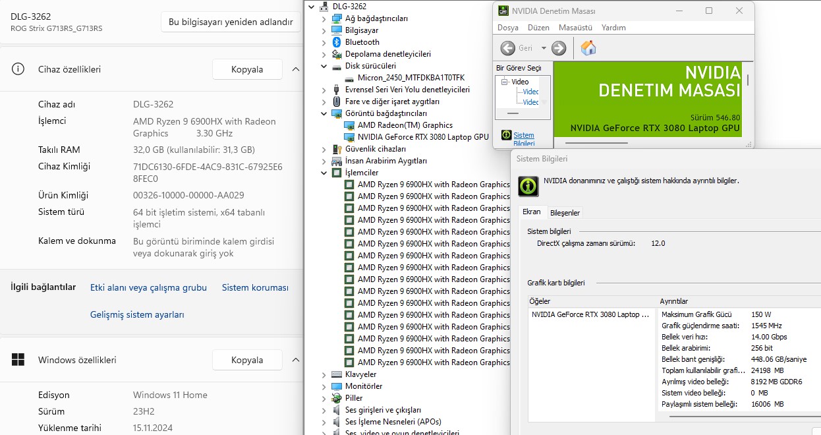Click the Ses girişleri ve çıkışları icon
Screen dimensions: 821x435
click(x=337, y=410)
